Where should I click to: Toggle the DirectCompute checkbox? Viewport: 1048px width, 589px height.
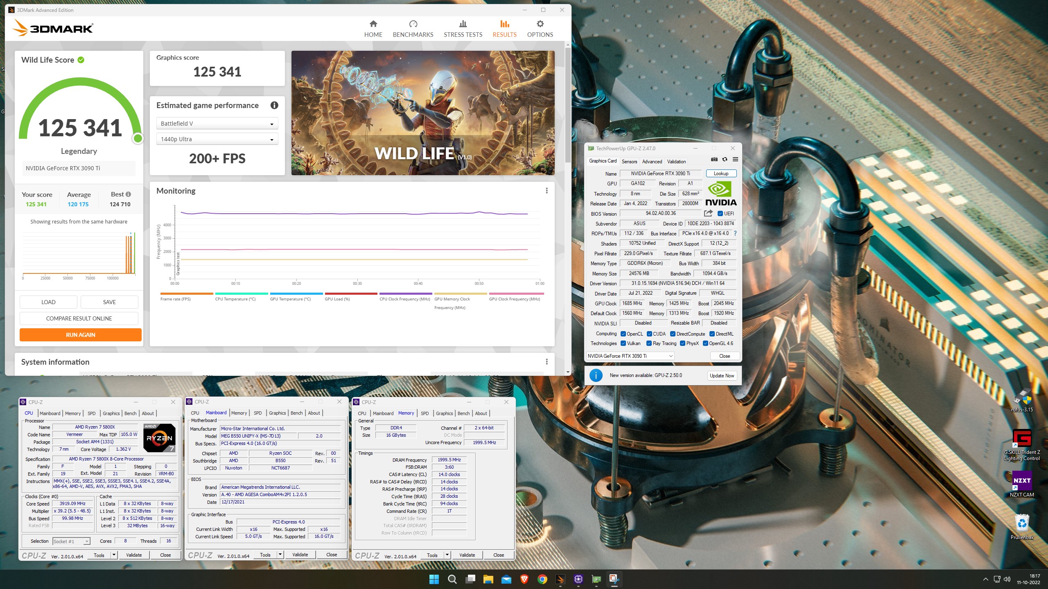(673, 334)
